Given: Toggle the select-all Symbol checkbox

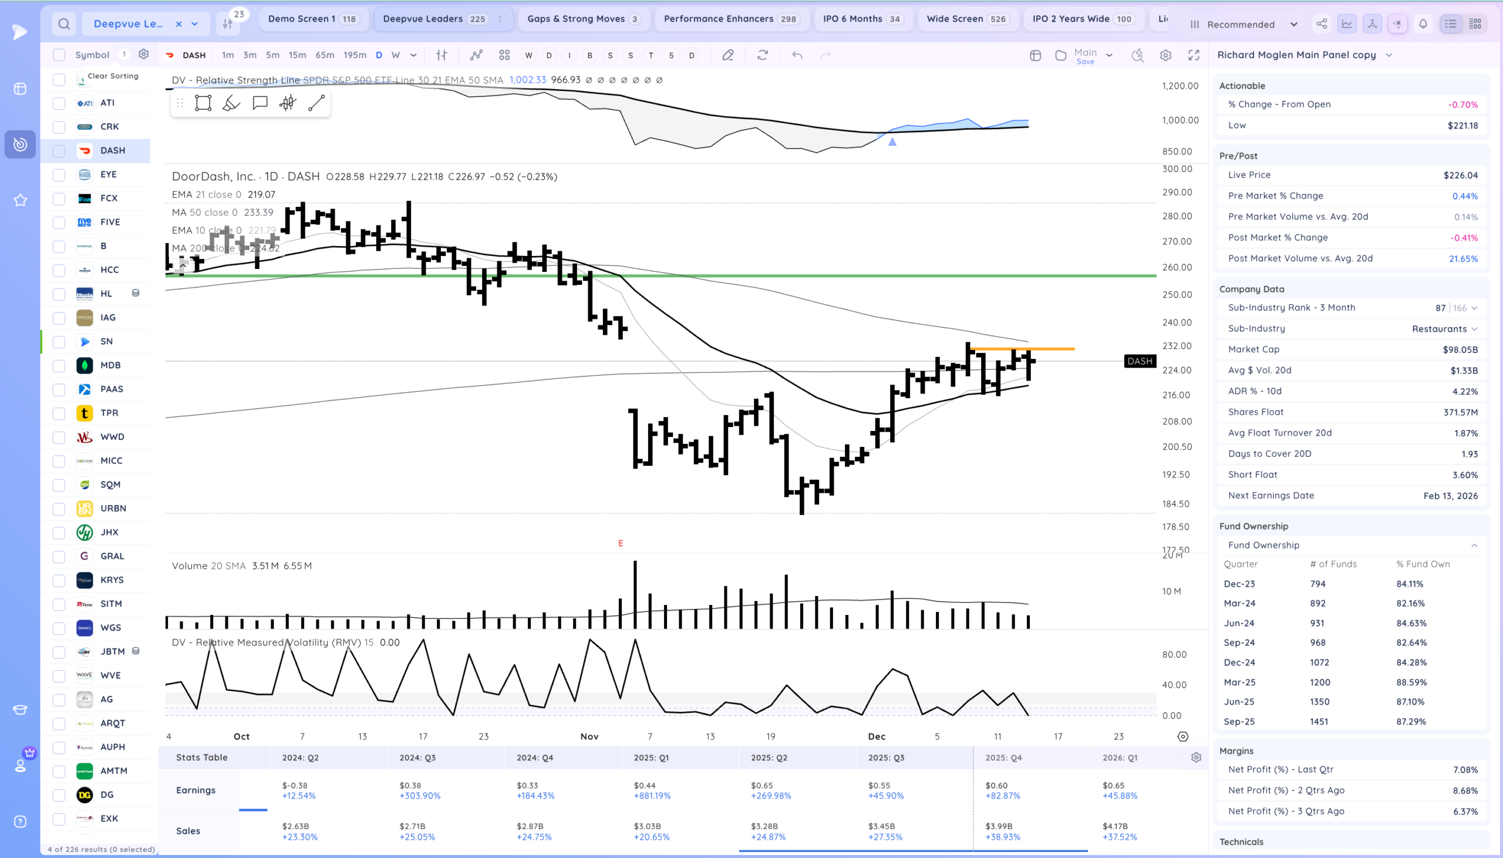Looking at the screenshot, I should coord(59,55).
